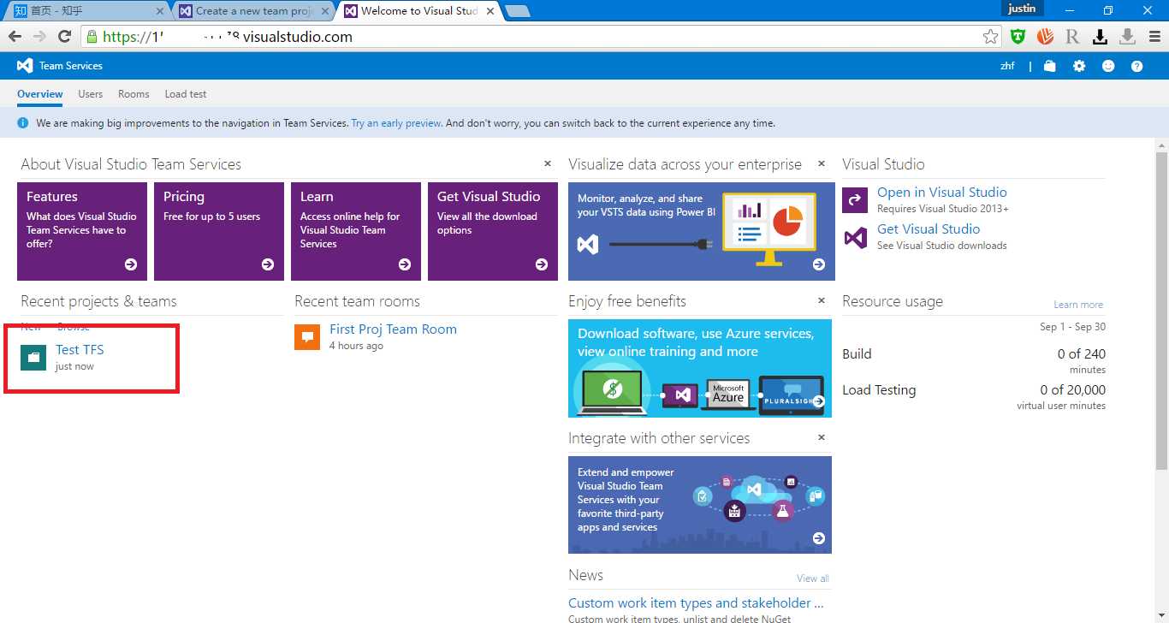Click the Get Visual Studio link in sidebar
The image size is (1169, 623).
pos(929,229)
